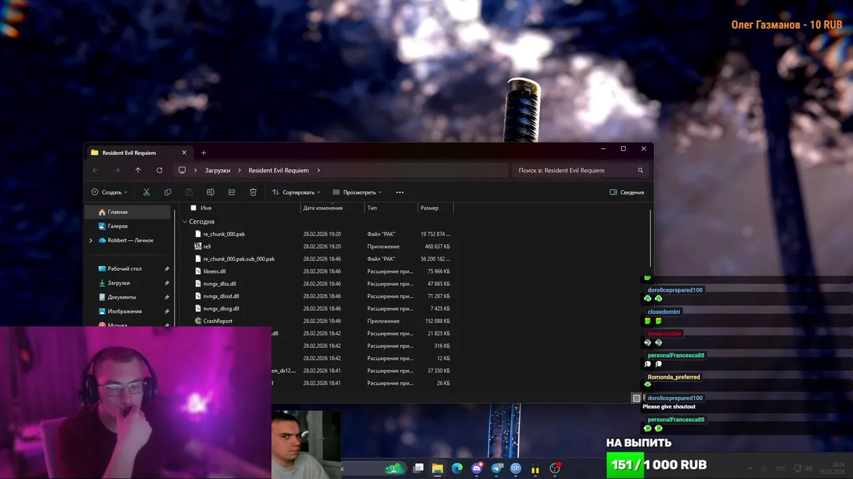This screenshot has height=479, width=853.
Task: Go up one folder with Up arrow
Action: click(x=138, y=170)
